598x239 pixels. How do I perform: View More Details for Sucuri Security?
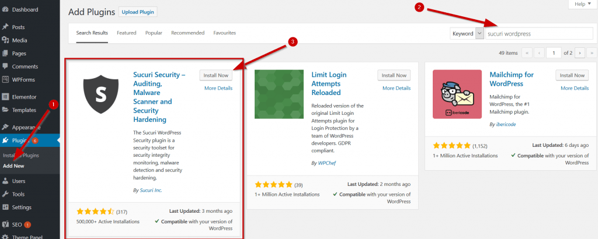pyautogui.click(x=218, y=88)
